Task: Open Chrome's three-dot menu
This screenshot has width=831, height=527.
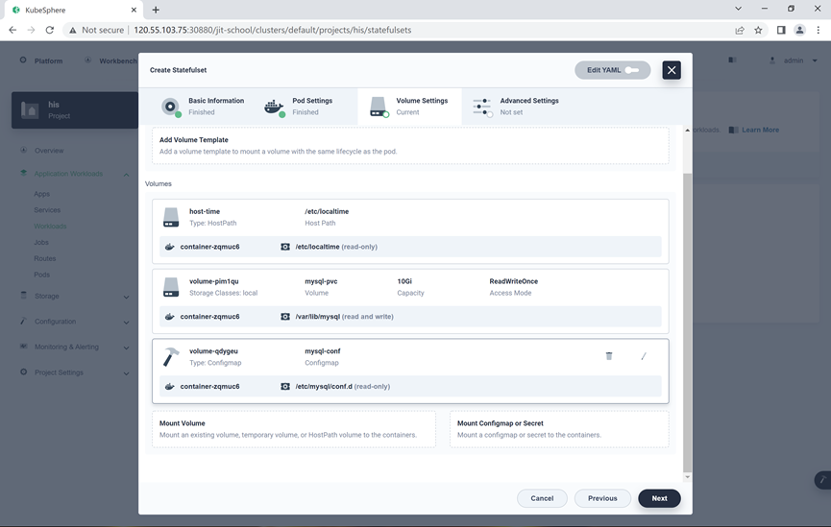Action: [819, 30]
